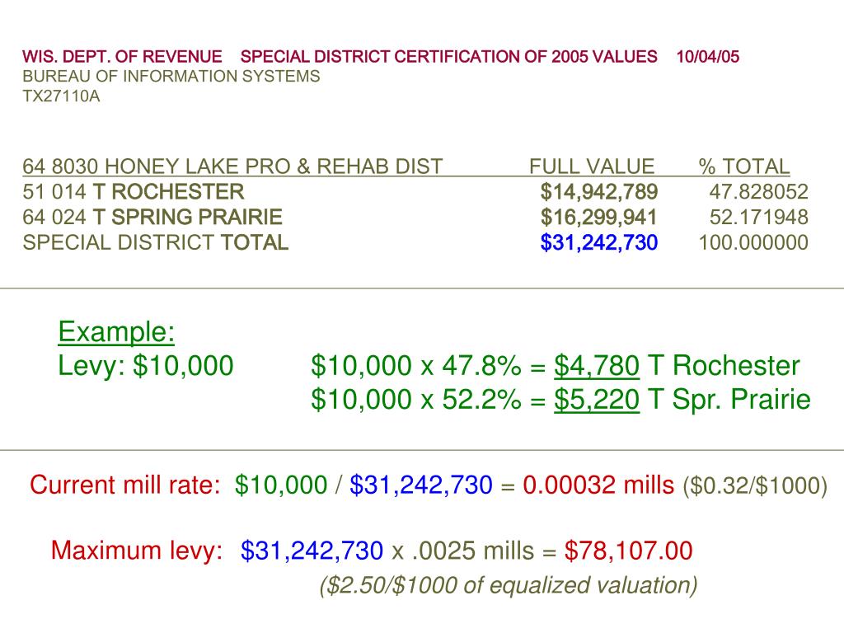This screenshot has height=633, width=844.
Task: Click the $14,942,789 full value
Action: (x=599, y=191)
